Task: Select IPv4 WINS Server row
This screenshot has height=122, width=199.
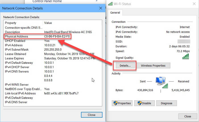Action: point(53,85)
